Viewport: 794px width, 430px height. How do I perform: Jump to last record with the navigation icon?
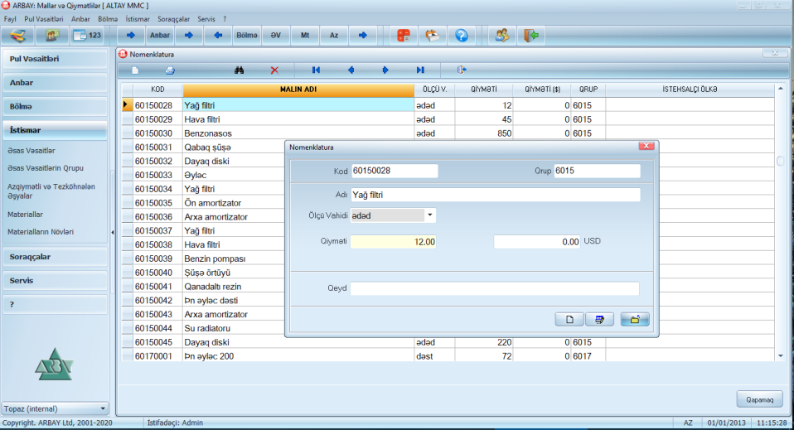tap(420, 70)
